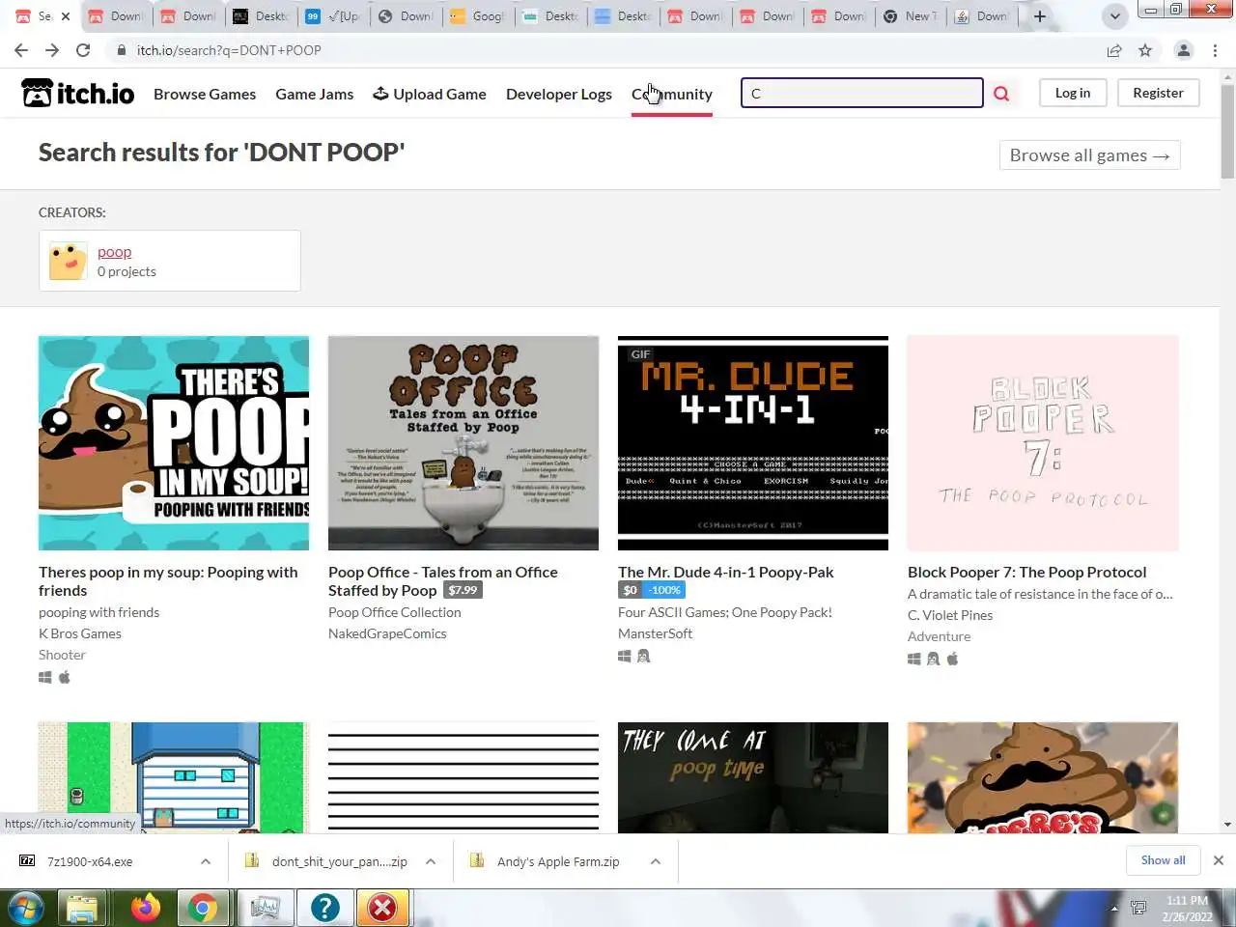The height and width of the screenshot is (927, 1236).
Task: Open C. Violet Pines developer link
Action: coord(950,615)
